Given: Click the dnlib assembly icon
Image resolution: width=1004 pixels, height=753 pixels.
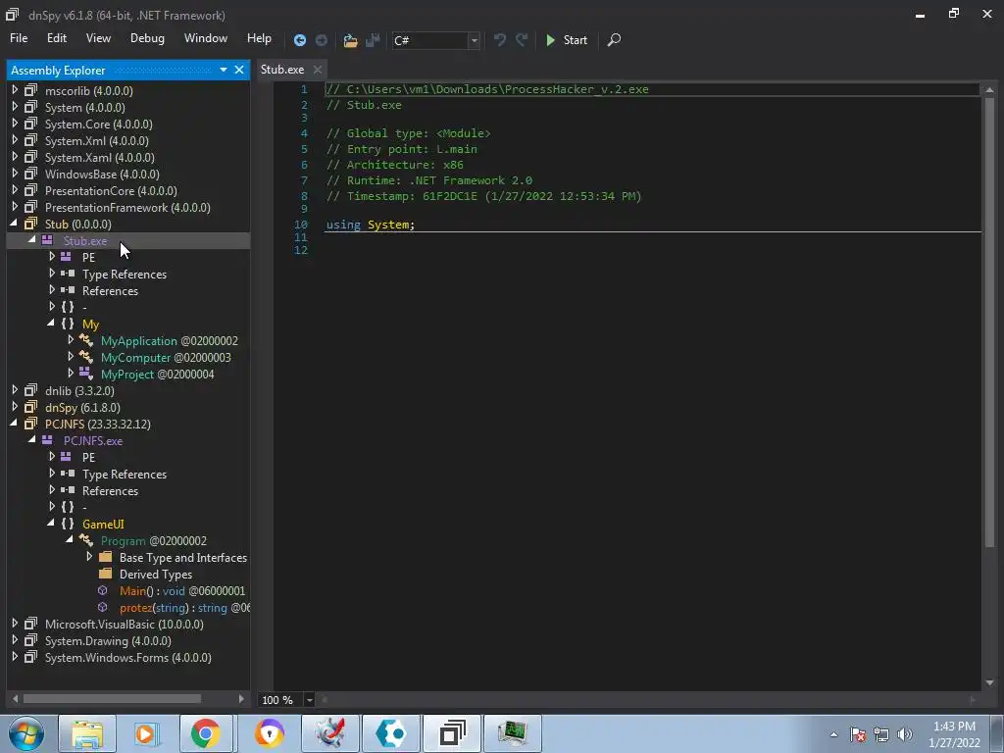Looking at the screenshot, I should [x=30, y=390].
